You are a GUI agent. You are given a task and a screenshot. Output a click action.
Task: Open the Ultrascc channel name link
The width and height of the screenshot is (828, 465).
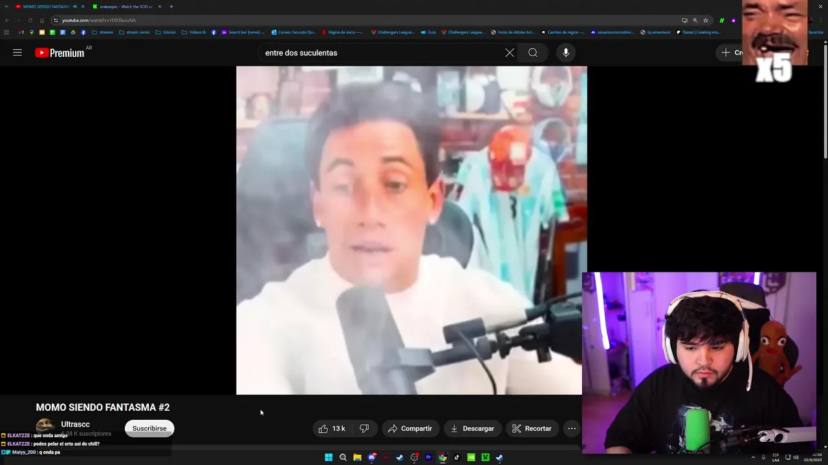coord(75,424)
